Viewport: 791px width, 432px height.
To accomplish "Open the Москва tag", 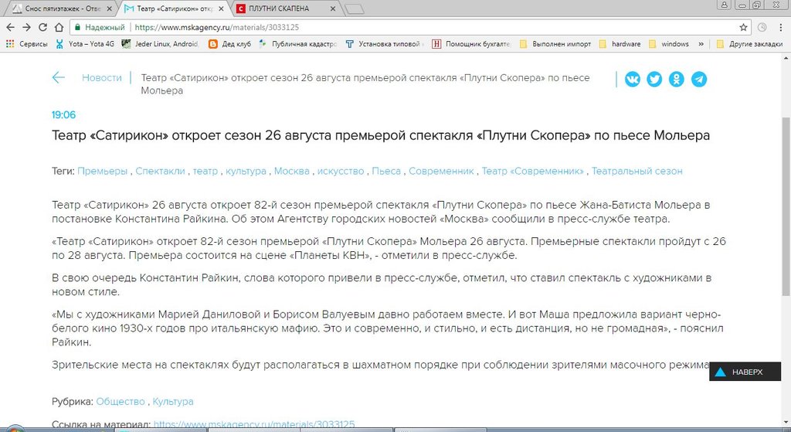I will 291,171.
